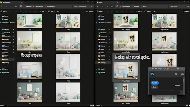Open paintings folder in dog window sidebar

(x=103, y=63)
